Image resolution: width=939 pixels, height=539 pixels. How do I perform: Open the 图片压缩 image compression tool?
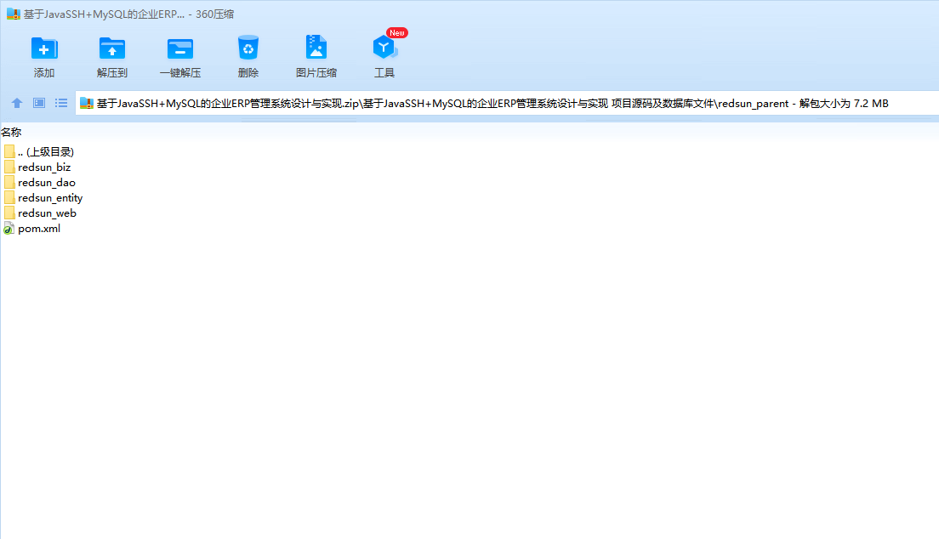(x=316, y=48)
